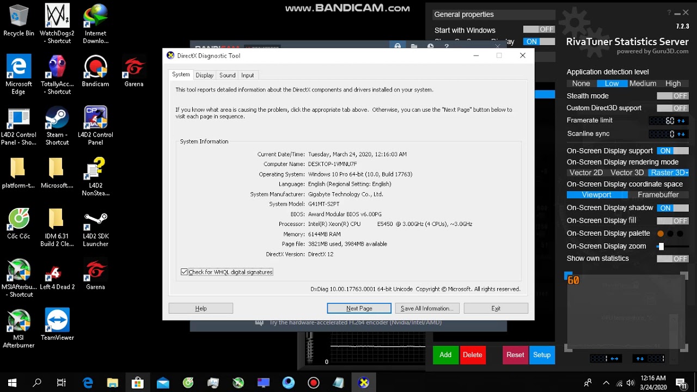Choose Framebuffer coordinate space
The height and width of the screenshot is (392, 697).
[658, 194]
